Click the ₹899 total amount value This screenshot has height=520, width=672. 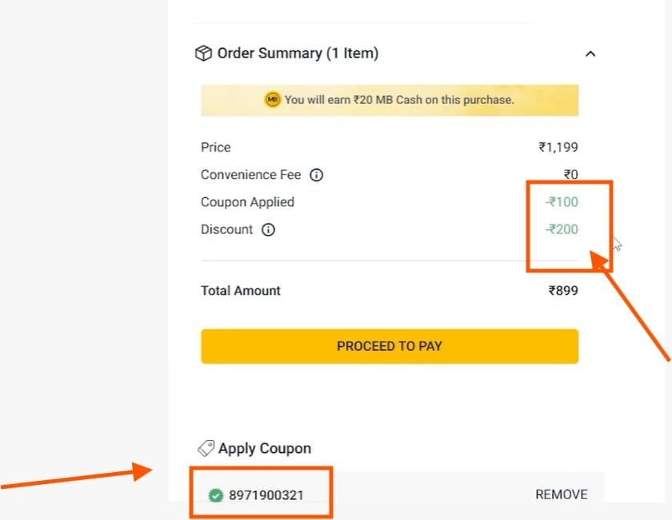563,291
